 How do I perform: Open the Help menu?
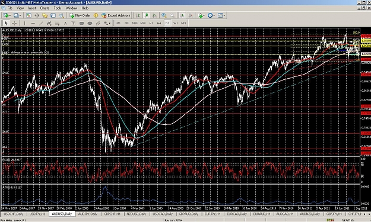coord(85,8)
